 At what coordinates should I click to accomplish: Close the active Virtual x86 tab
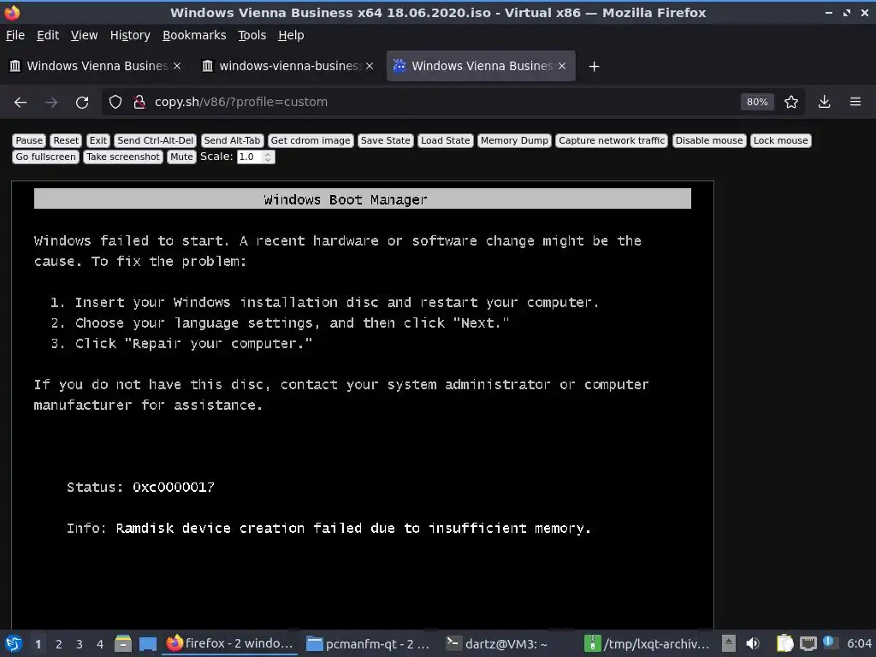click(562, 66)
